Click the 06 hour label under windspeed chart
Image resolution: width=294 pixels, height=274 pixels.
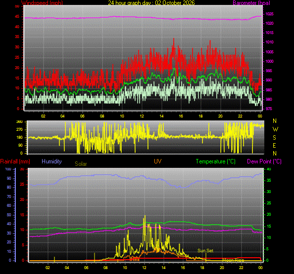[x=82, y=116]
